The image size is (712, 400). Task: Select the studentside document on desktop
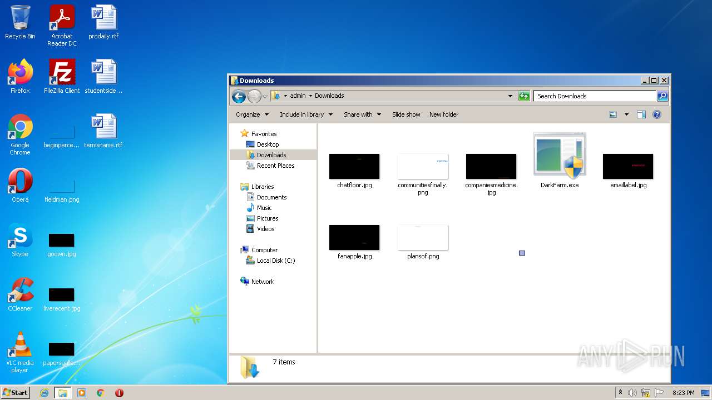103,77
